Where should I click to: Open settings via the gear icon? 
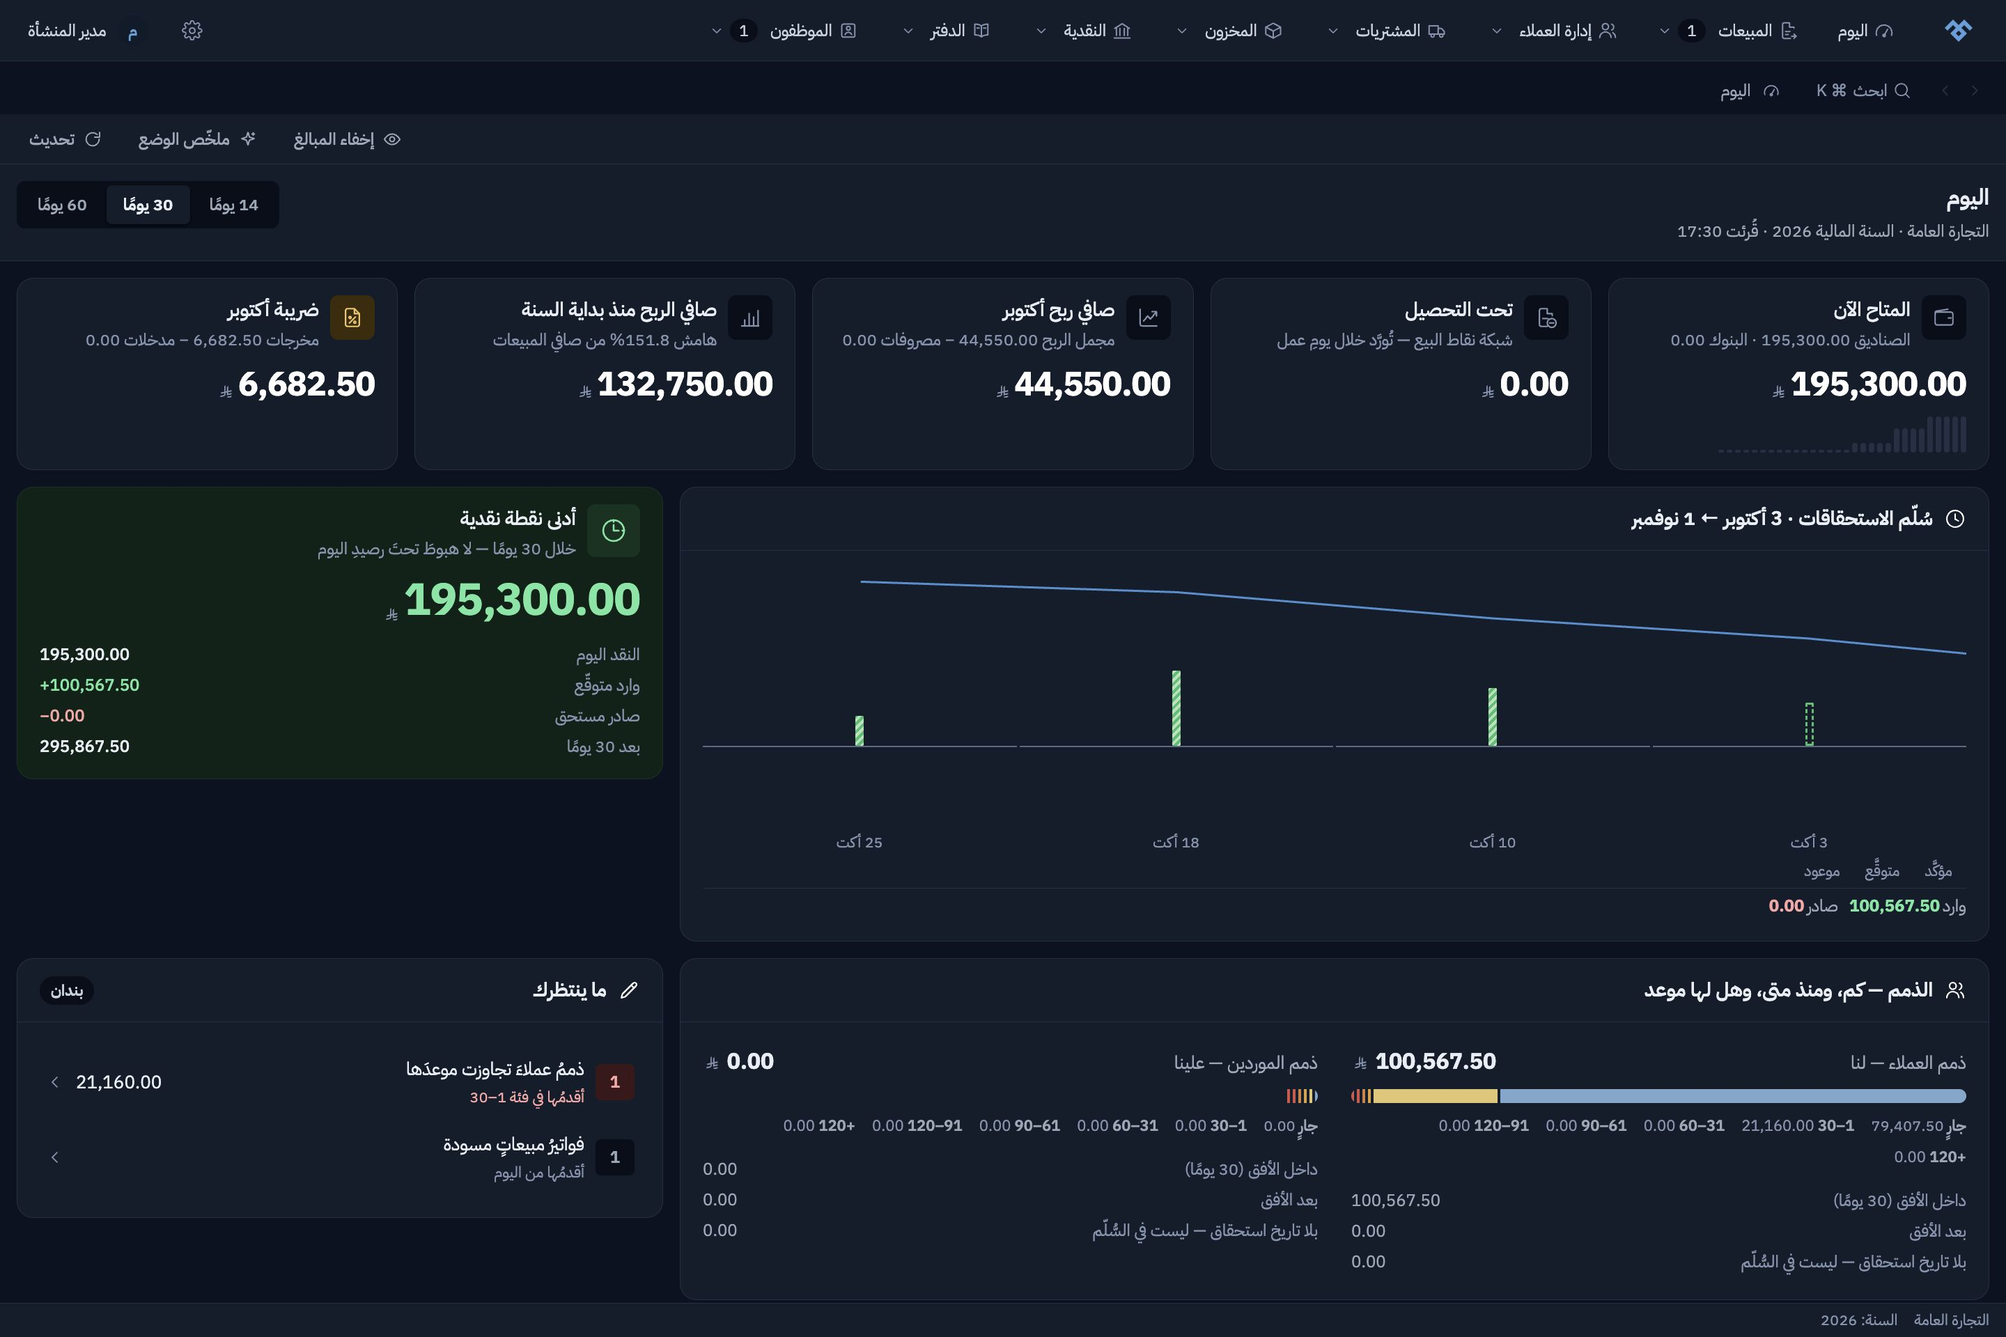coord(192,31)
